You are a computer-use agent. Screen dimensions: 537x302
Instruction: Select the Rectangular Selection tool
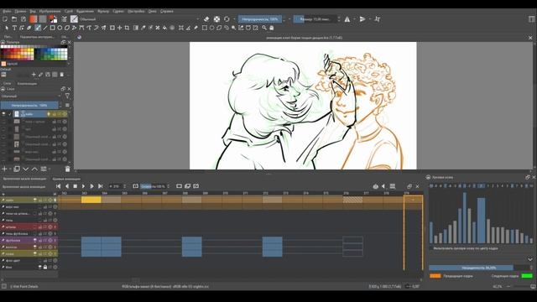coord(205,28)
